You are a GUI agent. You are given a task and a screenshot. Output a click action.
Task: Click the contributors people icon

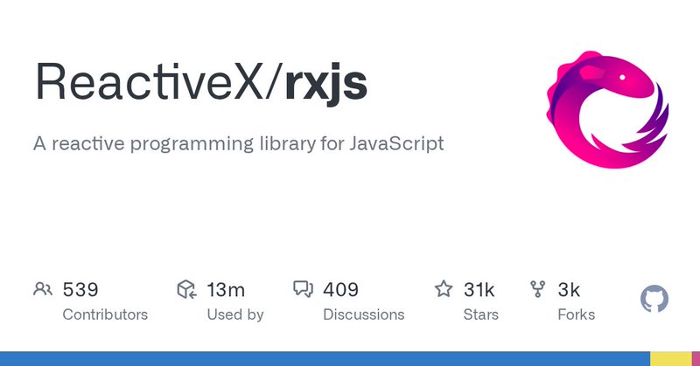(x=43, y=289)
